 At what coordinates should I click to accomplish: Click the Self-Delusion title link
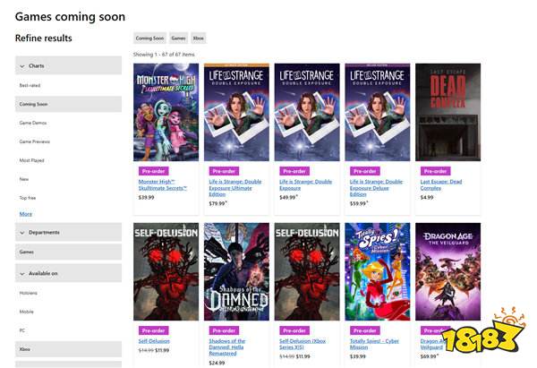click(154, 341)
